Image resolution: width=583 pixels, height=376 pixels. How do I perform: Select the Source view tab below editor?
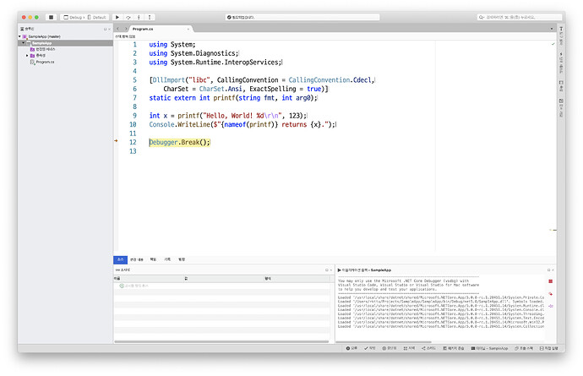click(x=121, y=259)
